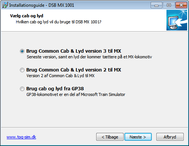Click the "Seneste version" description text
Viewport: 189px width, 146px height.
[x=89, y=57]
